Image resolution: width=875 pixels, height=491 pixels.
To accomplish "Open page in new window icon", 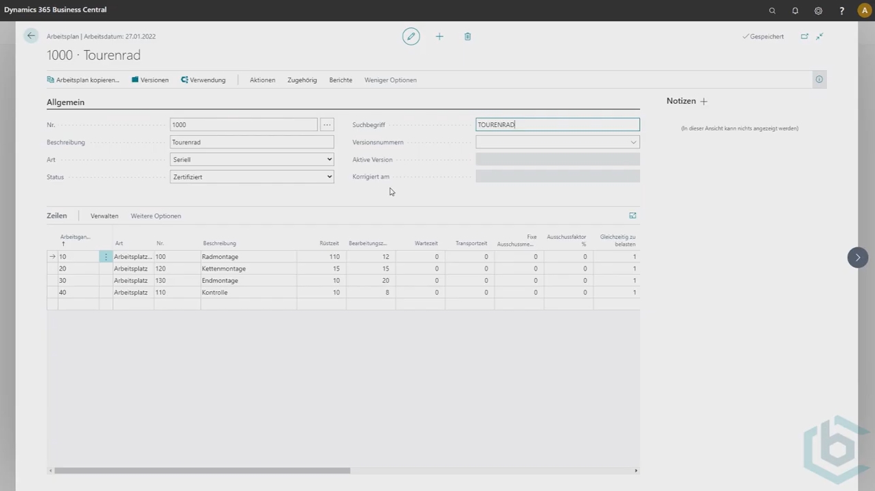I will 804,36.
